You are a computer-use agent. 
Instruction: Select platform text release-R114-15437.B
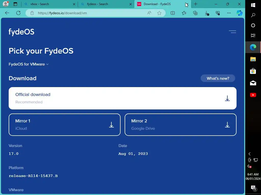click(33, 176)
